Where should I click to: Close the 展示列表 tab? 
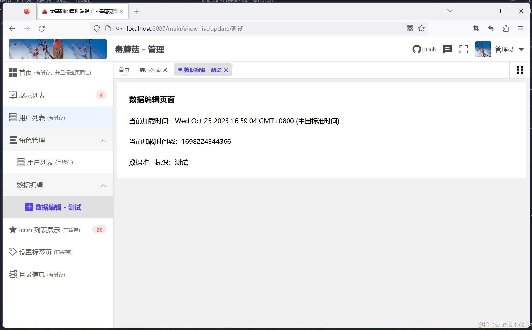[x=165, y=70]
